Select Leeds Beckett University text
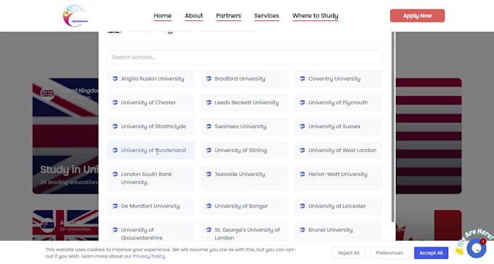 (247, 103)
